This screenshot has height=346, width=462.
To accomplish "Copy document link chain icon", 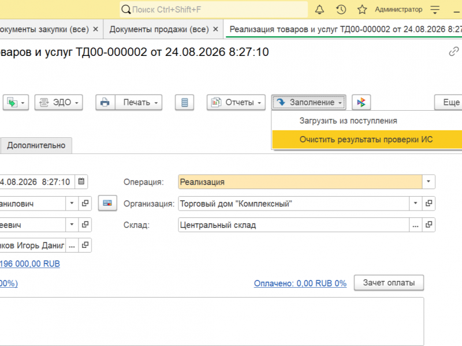I will point(454,51).
